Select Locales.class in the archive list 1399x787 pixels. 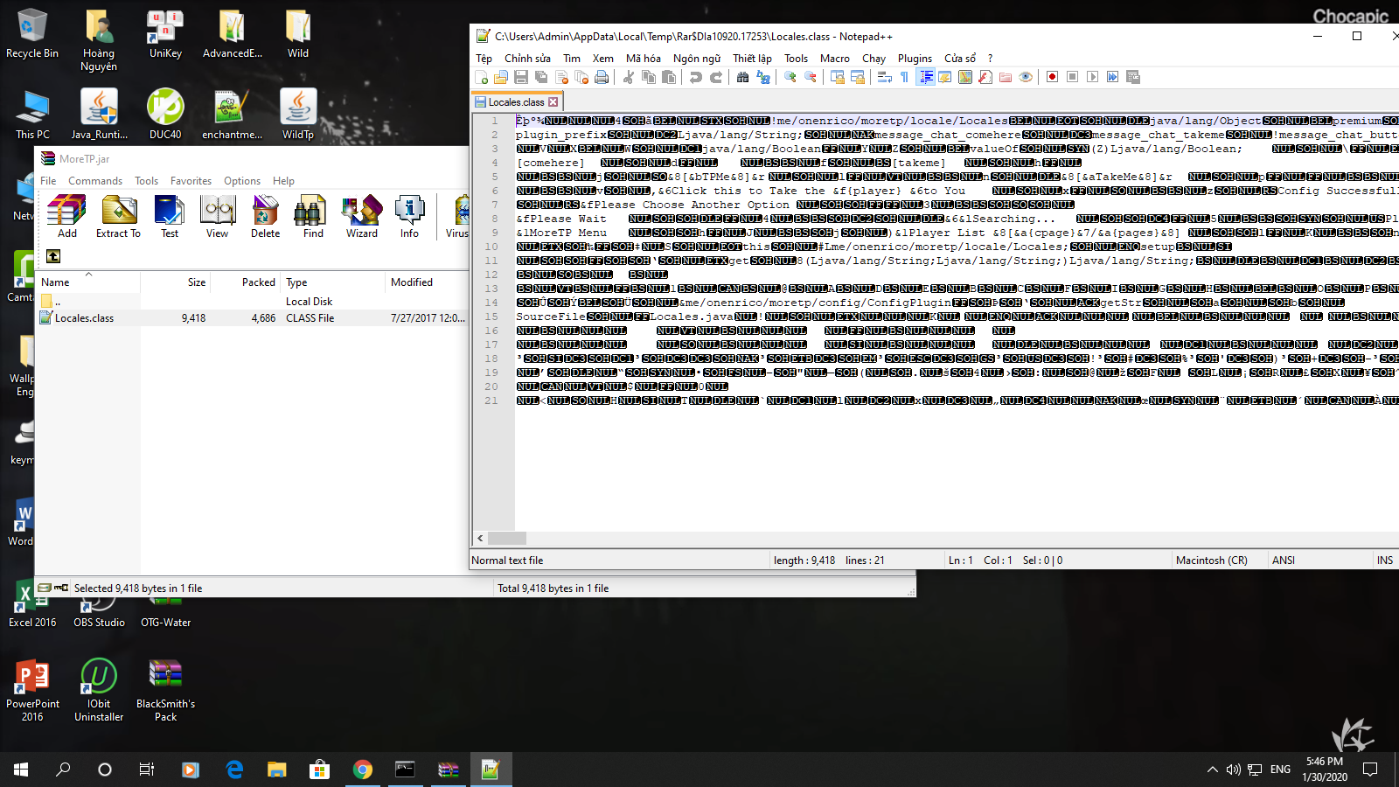pyautogui.click(x=84, y=318)
